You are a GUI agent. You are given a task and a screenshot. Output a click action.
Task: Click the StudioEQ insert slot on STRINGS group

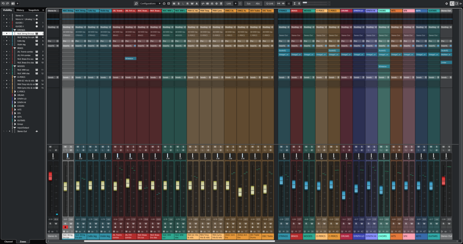(x=284, y=51)
